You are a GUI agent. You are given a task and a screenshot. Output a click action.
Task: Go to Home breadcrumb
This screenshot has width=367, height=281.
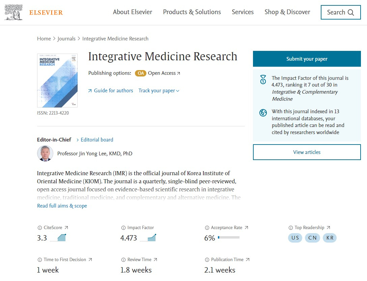tap(44, 38)
